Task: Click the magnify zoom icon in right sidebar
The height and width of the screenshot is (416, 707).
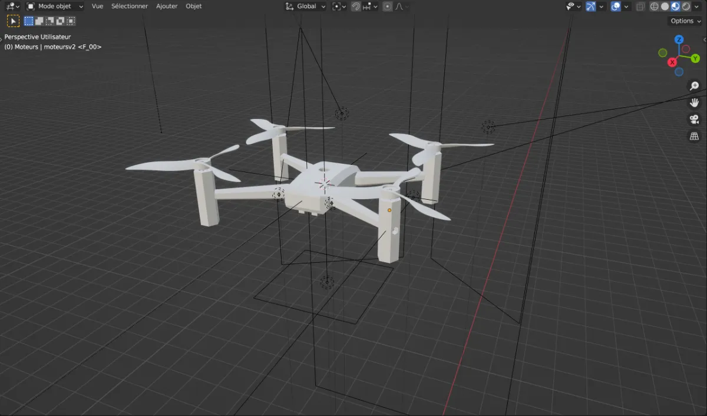Action: coord(694,85)
